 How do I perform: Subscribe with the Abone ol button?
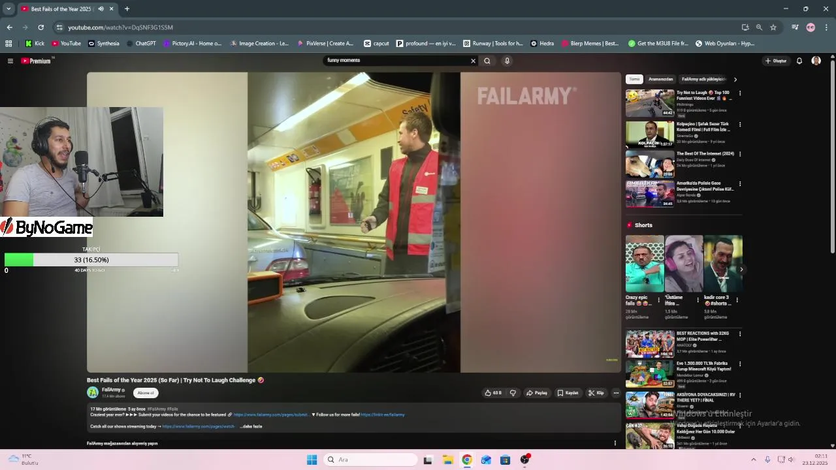pyautogui.click(x=146, y=393)
